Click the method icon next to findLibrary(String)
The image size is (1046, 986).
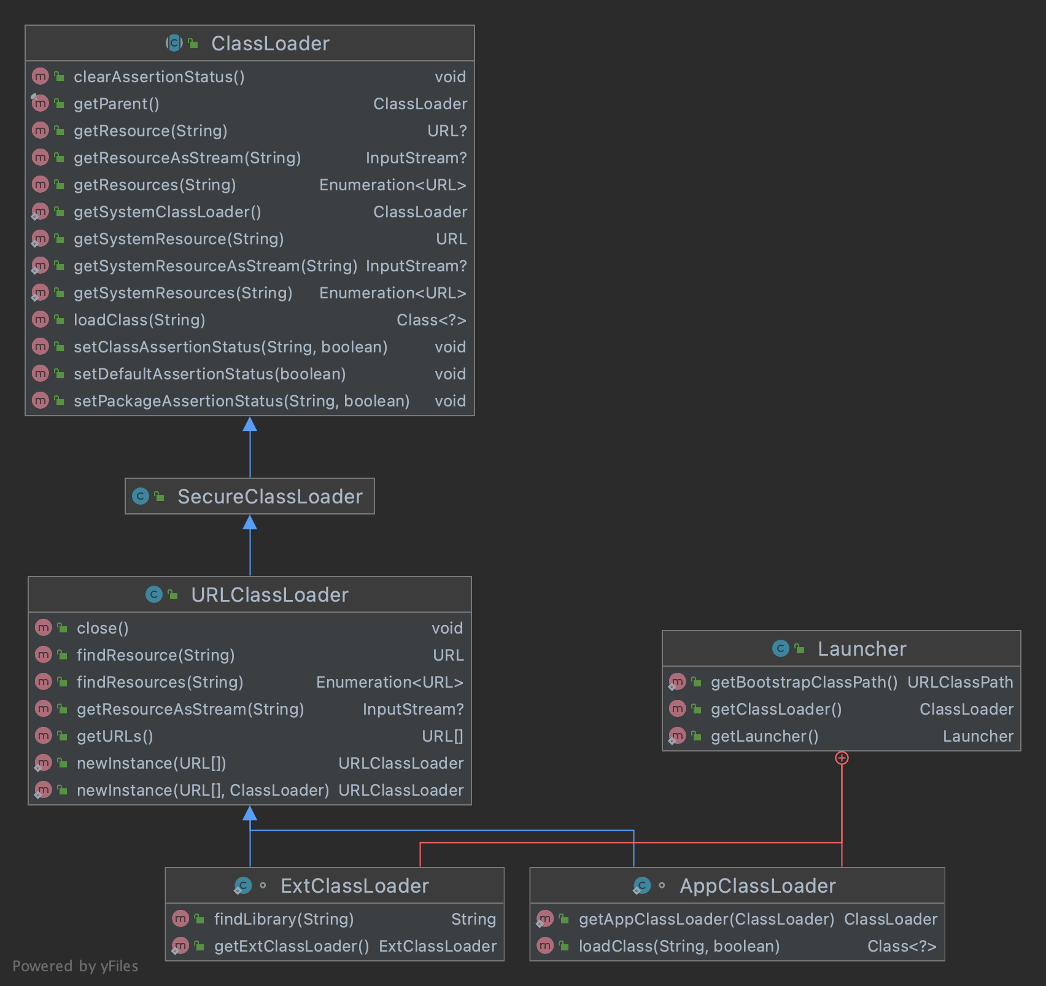[180, 919]
